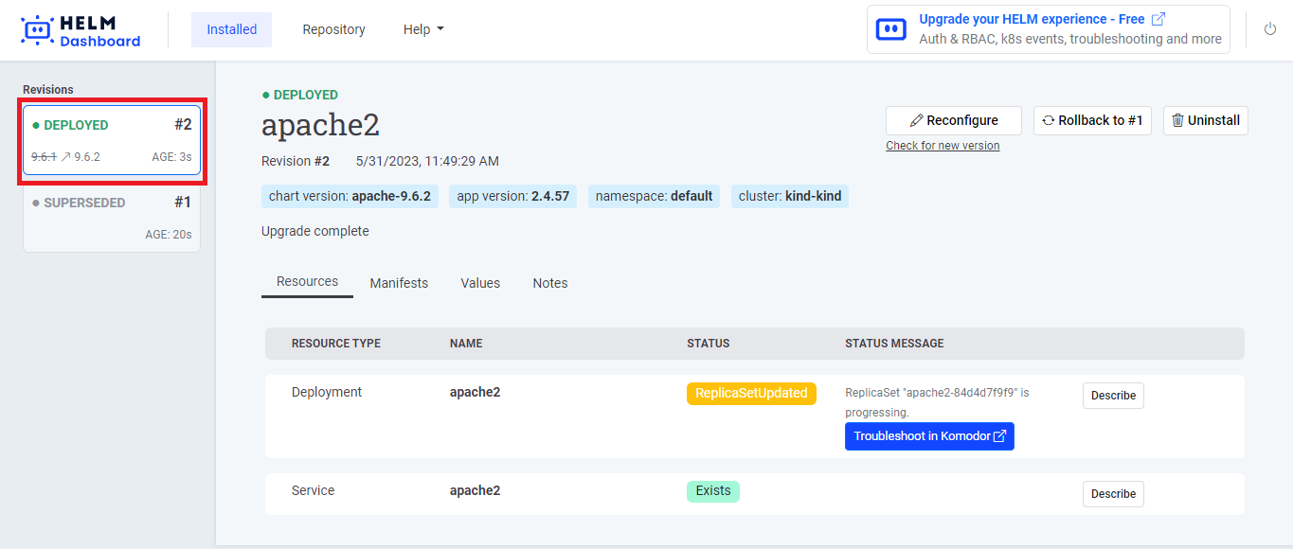Go to the Installed page
Image resolution: width=1293 pixels, height=549 pixels.
tap(231, 29)
